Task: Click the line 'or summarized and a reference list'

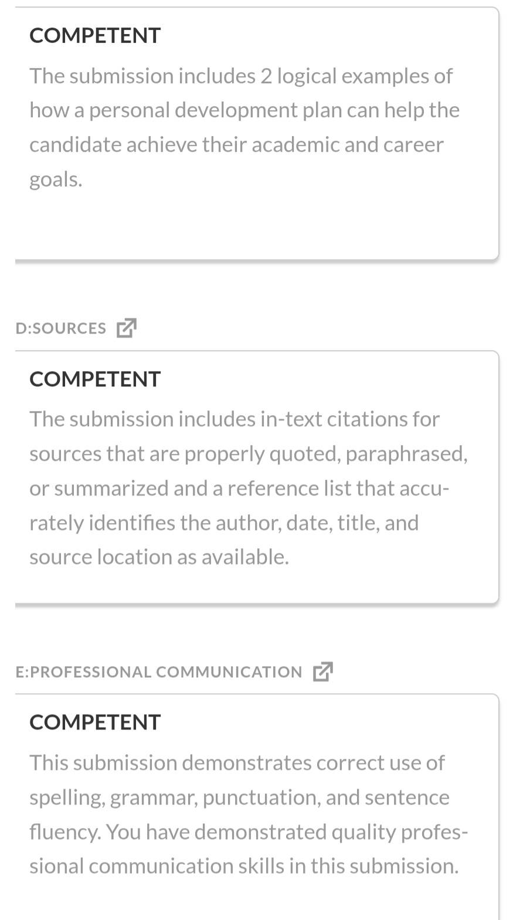Action: pos(239,488)
